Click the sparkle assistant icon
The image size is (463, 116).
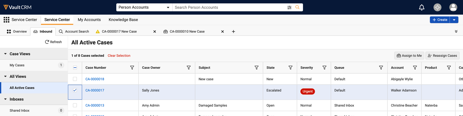(x=437, y=7)
